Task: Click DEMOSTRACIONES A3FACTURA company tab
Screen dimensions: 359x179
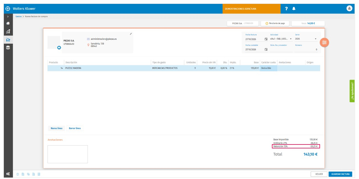Action: 251,9
